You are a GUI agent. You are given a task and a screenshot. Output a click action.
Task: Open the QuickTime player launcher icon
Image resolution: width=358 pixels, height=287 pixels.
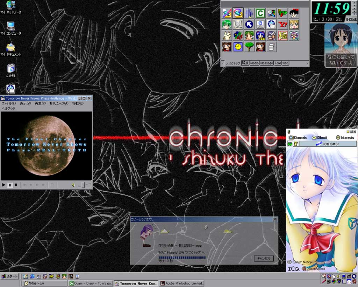click(x=260, y=24)
